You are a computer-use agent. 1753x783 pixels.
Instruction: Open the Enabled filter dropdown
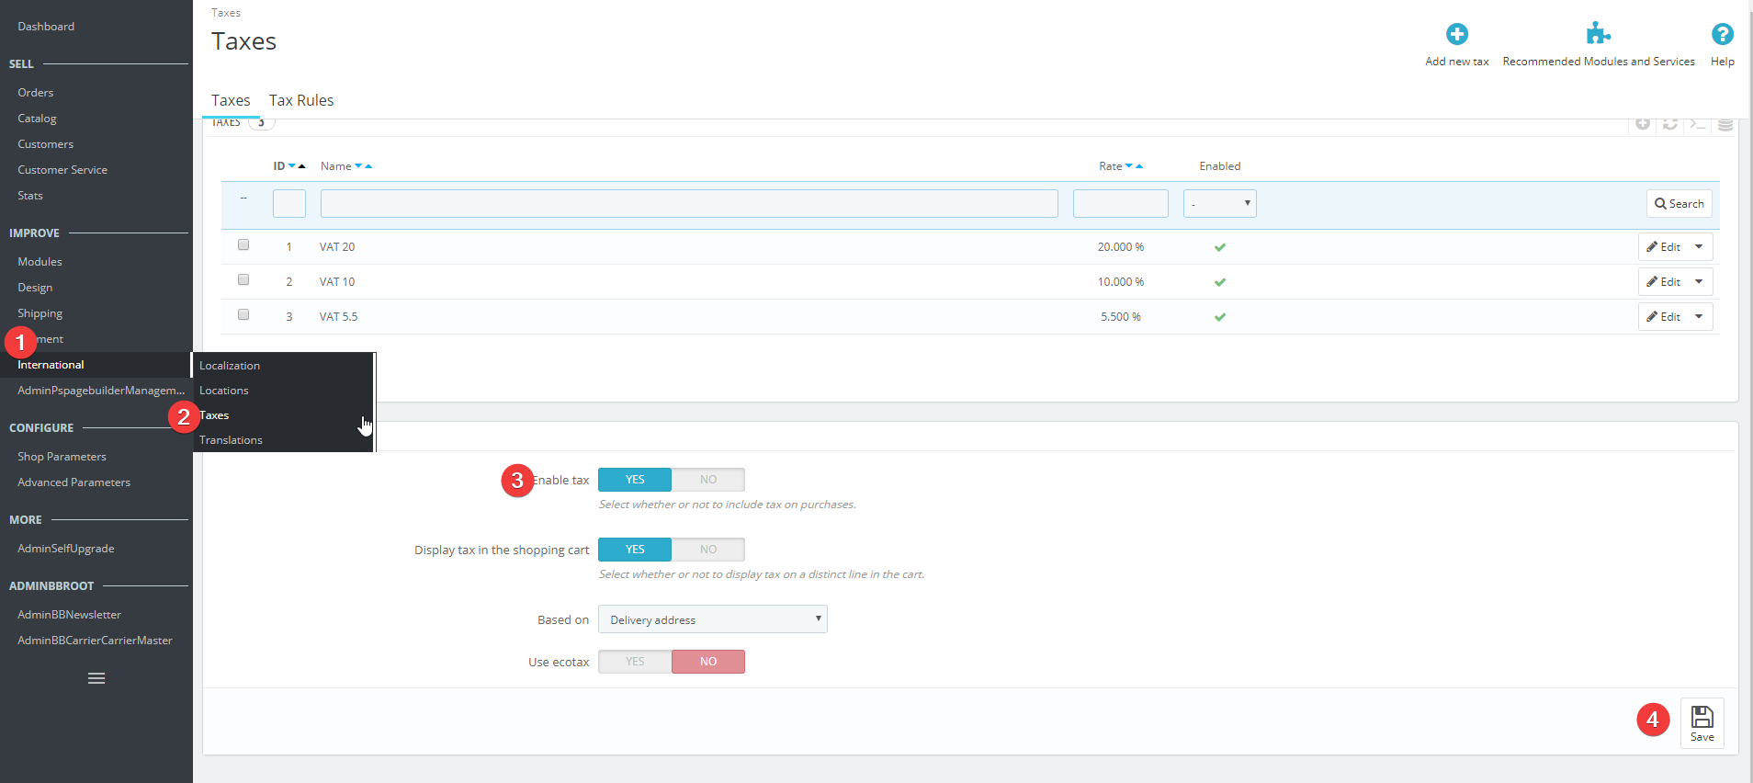click(1219, 204)
